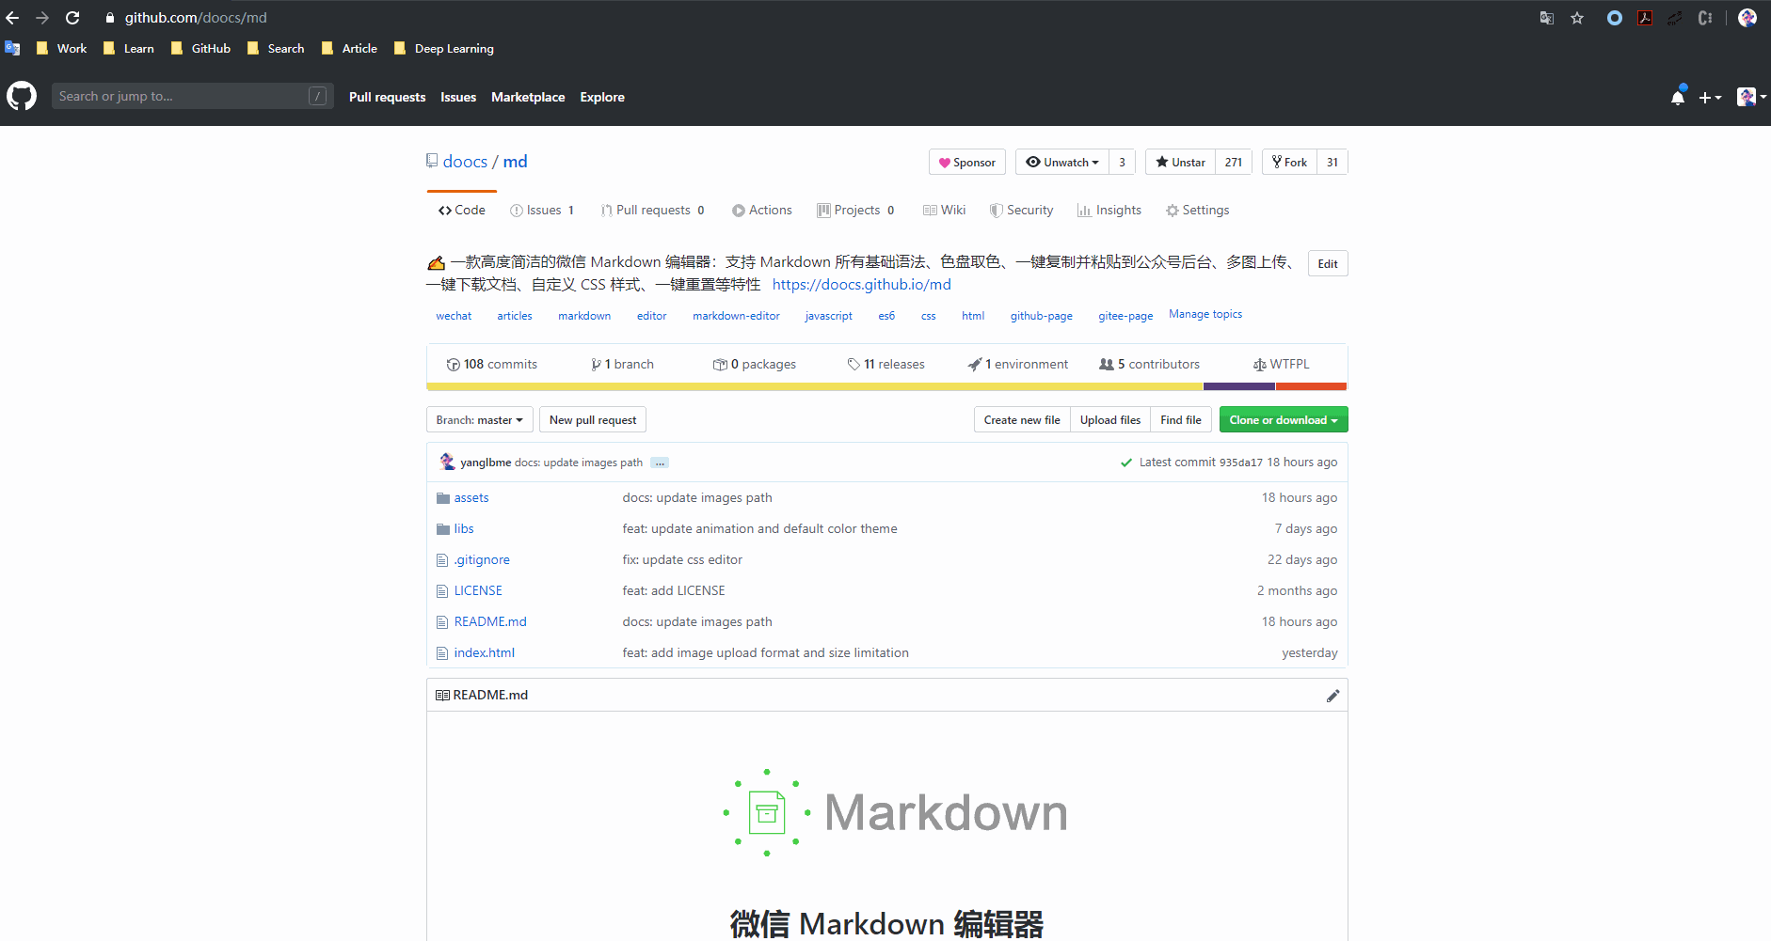Open the Google Translate extension icon
Viewport: 1771px width, 941px height.
(x=1546, y=18)
